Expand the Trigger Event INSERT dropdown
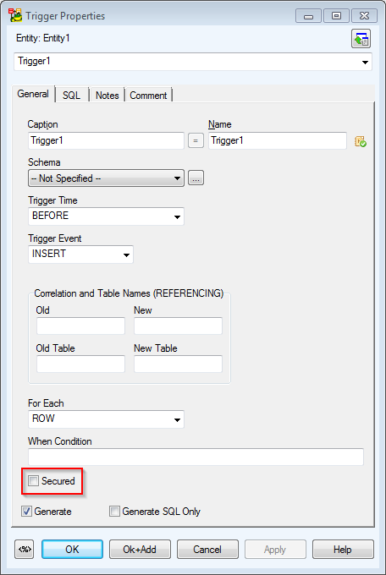386x575 pixels. pos(80,255)
